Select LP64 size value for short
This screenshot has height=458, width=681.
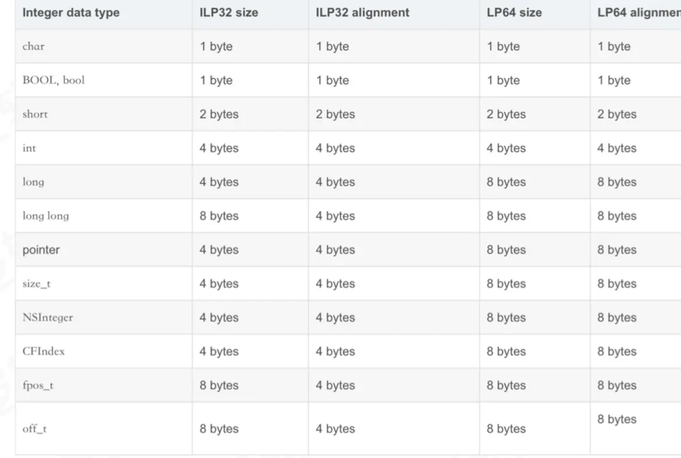507,114
